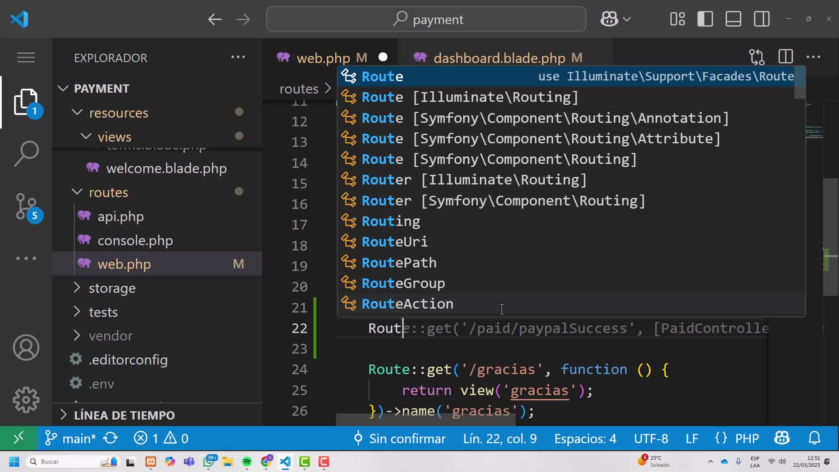The height and width of the screenshot is (472, 839).
Task: Click errors and warnings indicator in status bar
Action: tap(161, 438)
